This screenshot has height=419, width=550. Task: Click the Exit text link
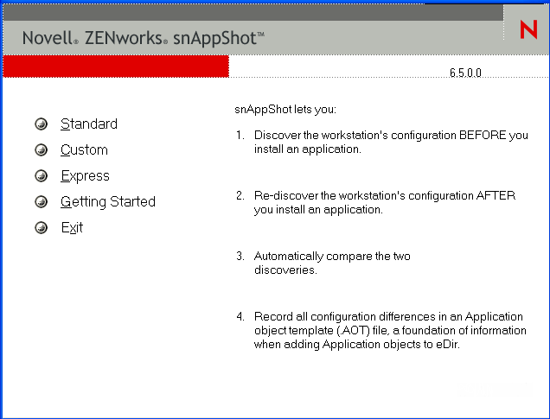[72, 228]
